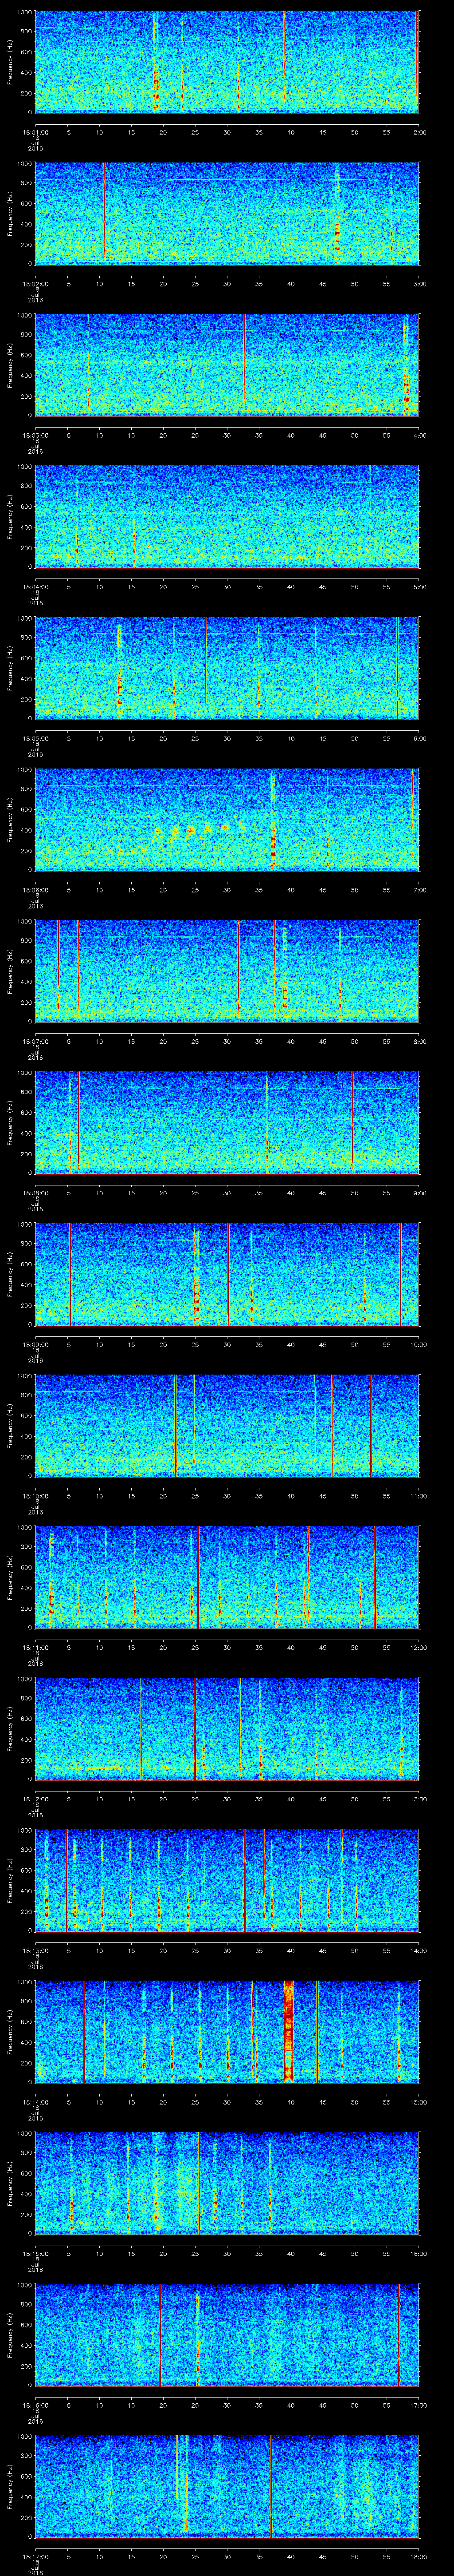This screenshot has width=454, height=2576.
Task: Click the "18:02:00" start time label
Action: tap(35, 284)
